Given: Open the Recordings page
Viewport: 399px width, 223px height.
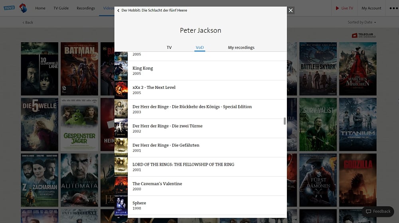Looking at the screenshot, I should coord(86,8).
